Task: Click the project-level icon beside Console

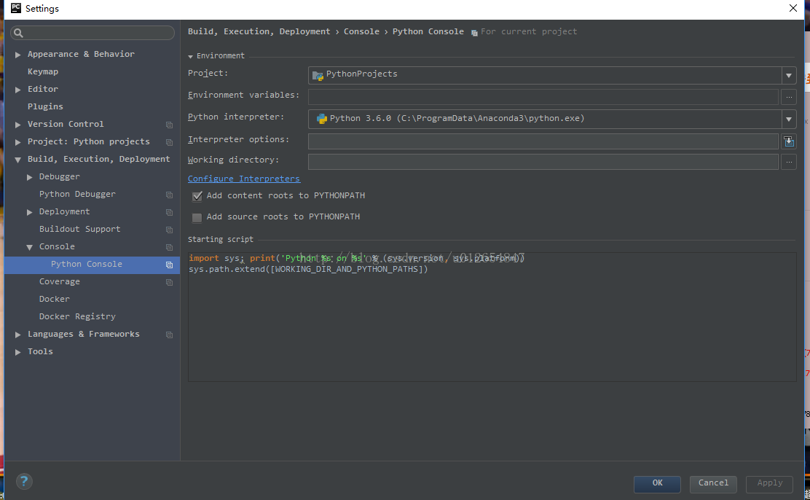Action: tap(169, 247)
